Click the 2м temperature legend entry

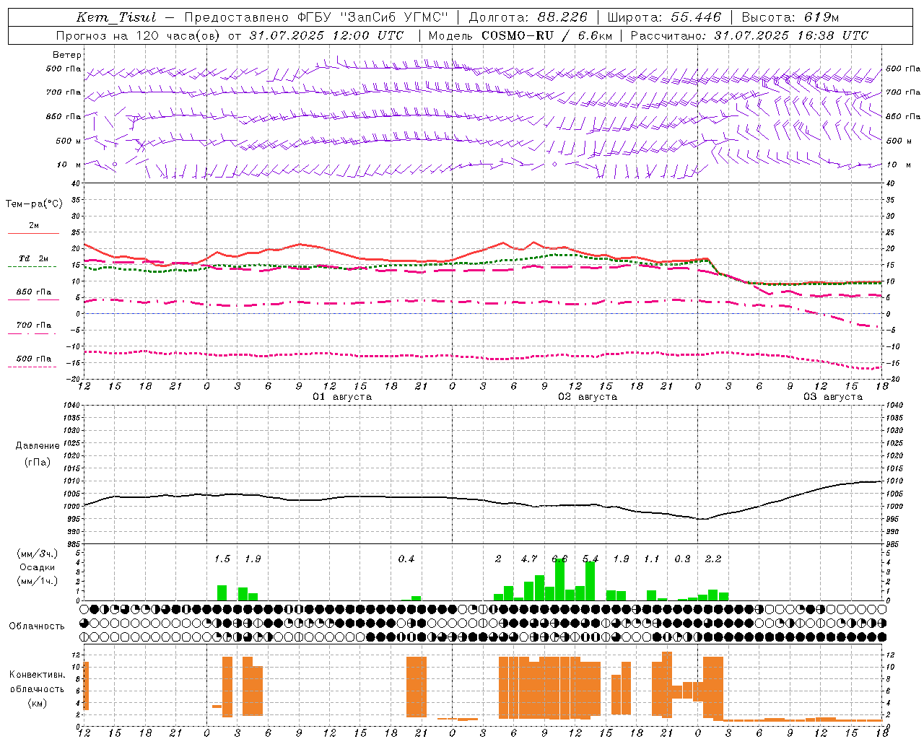pos(34,226)
